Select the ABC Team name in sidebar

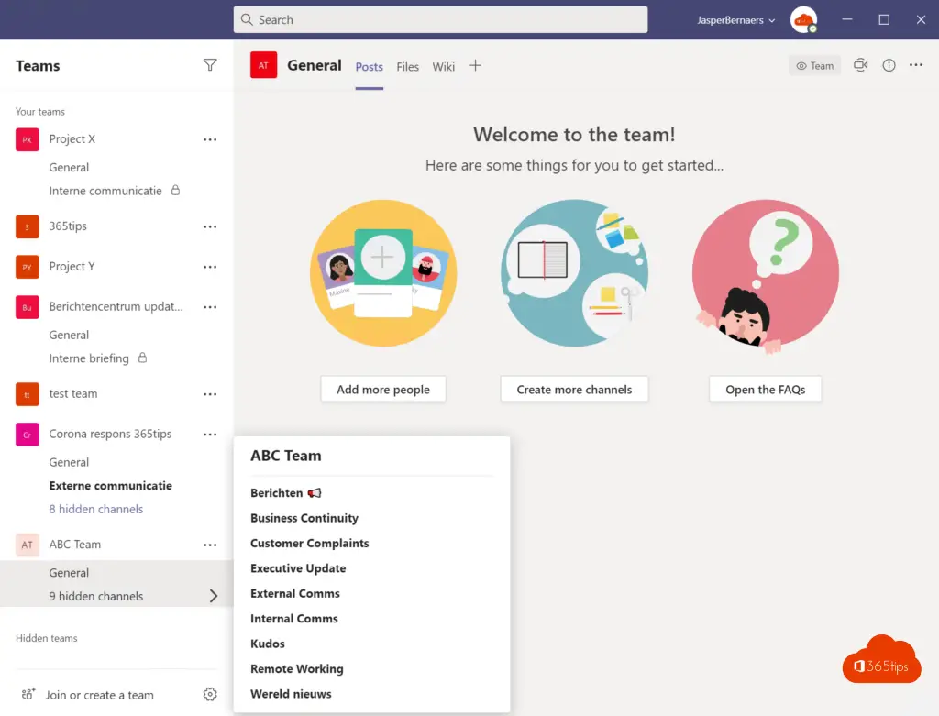75,545
